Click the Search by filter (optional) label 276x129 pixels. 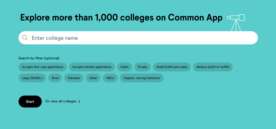[39, 58]
